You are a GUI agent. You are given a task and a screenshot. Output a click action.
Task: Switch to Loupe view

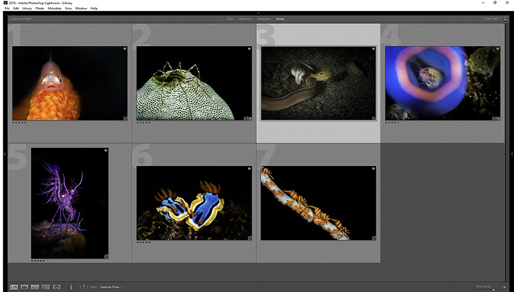coord(24,287)
